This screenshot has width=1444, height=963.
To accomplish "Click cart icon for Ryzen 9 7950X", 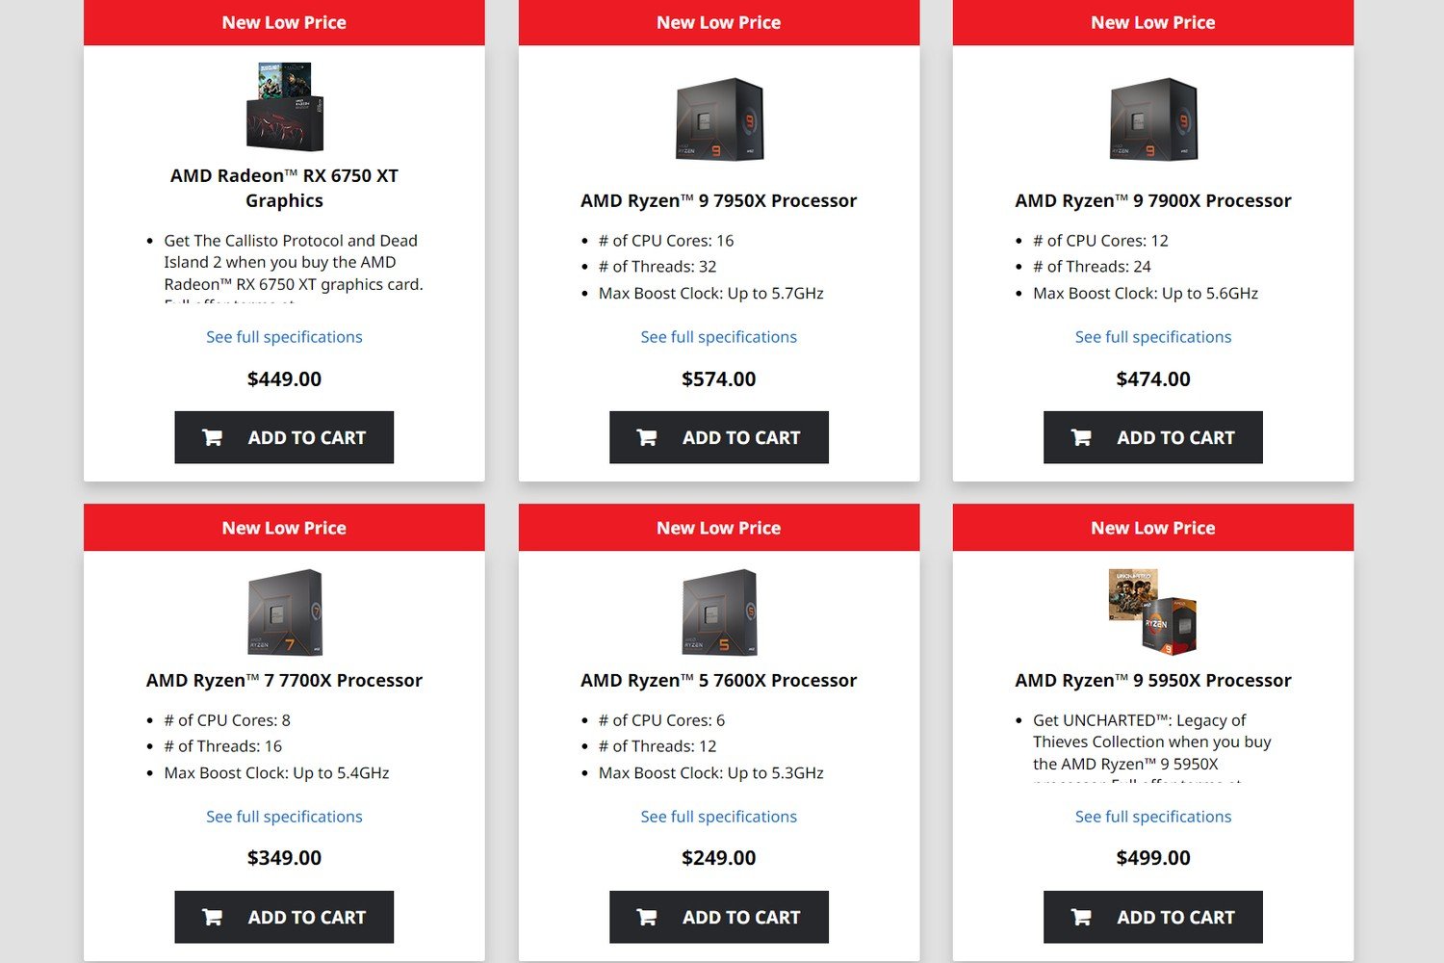I will coord(647,437).
